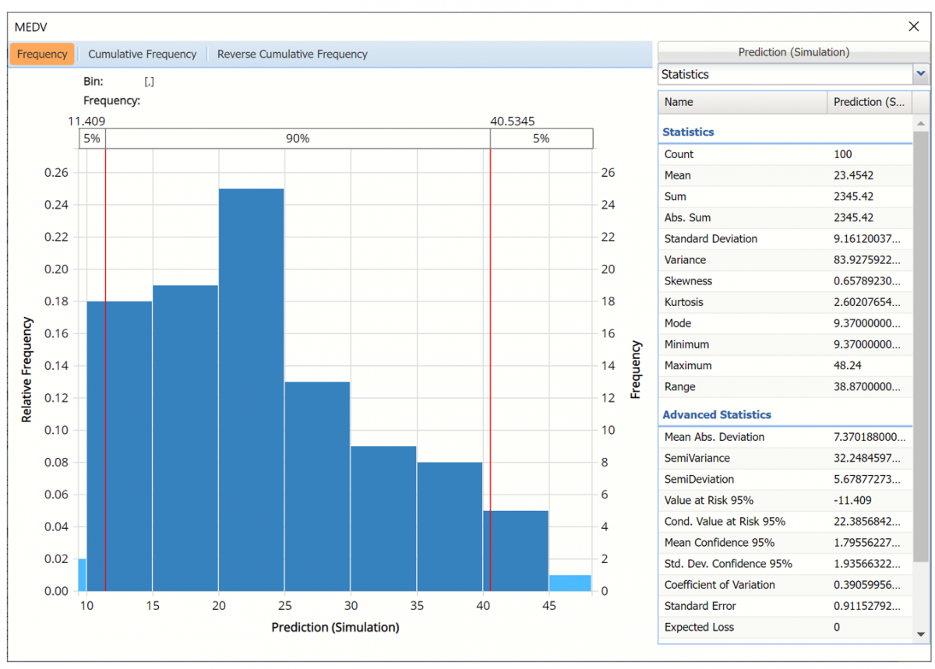Image resolution: width=935 pixels, height=669 pixels.
Task: Click the tallest histogram bar at 20-25
Action: (251, 389)
